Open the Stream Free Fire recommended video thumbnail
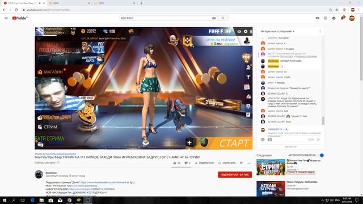363x204 pixels. click(271, 167)
